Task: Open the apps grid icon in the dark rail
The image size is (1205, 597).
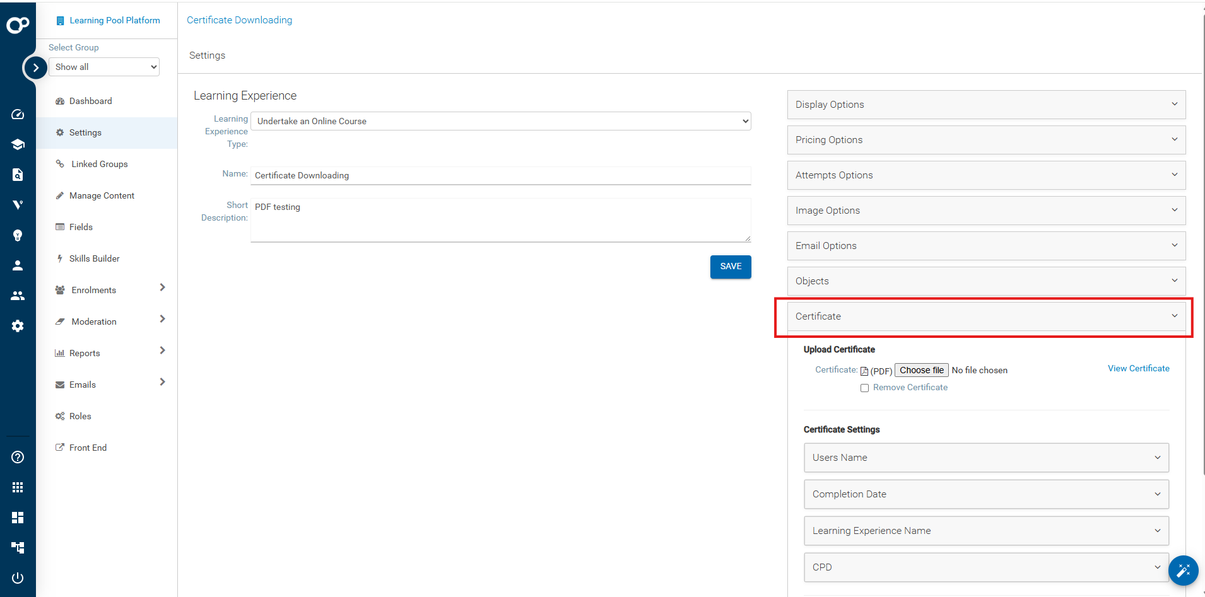Action: click(18, 487)
